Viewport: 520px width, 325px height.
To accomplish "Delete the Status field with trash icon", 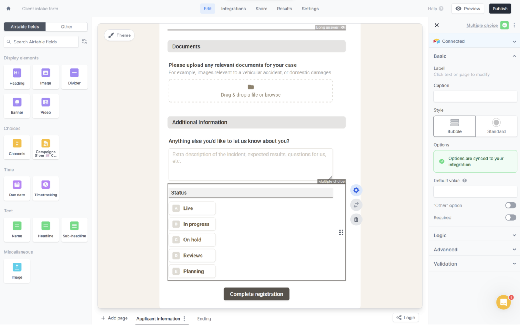I will [x=356, y=220].
